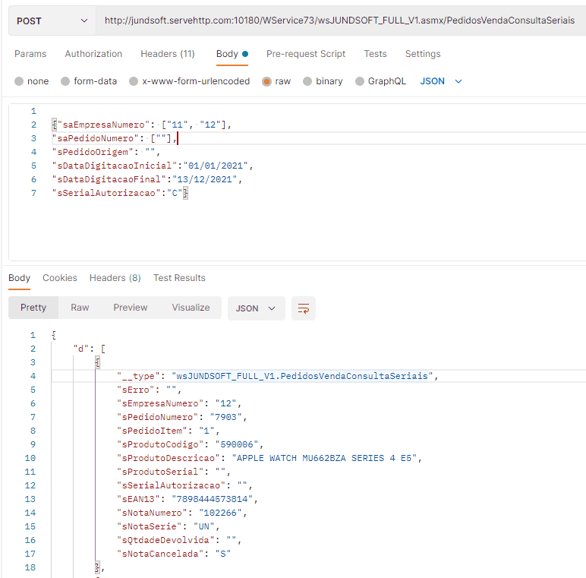Screen dimensions: 586x578
Task: Open the POST method dropdown
Action: click(52, 21)
